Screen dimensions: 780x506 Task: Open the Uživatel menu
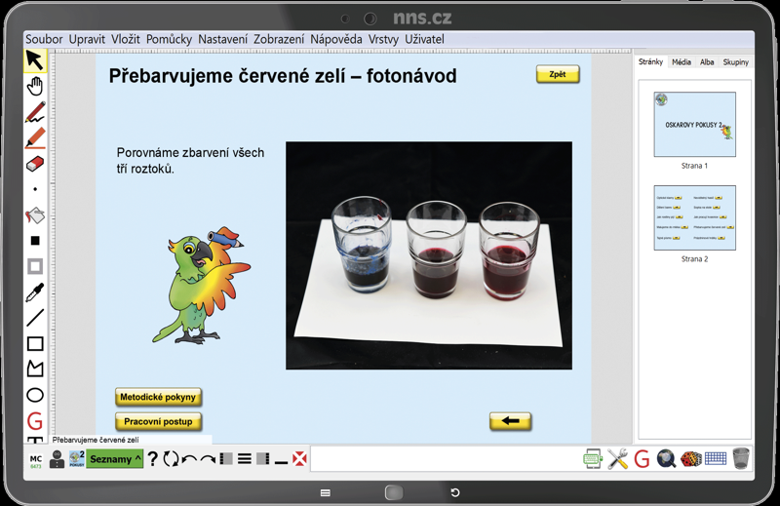pos(424,39)
